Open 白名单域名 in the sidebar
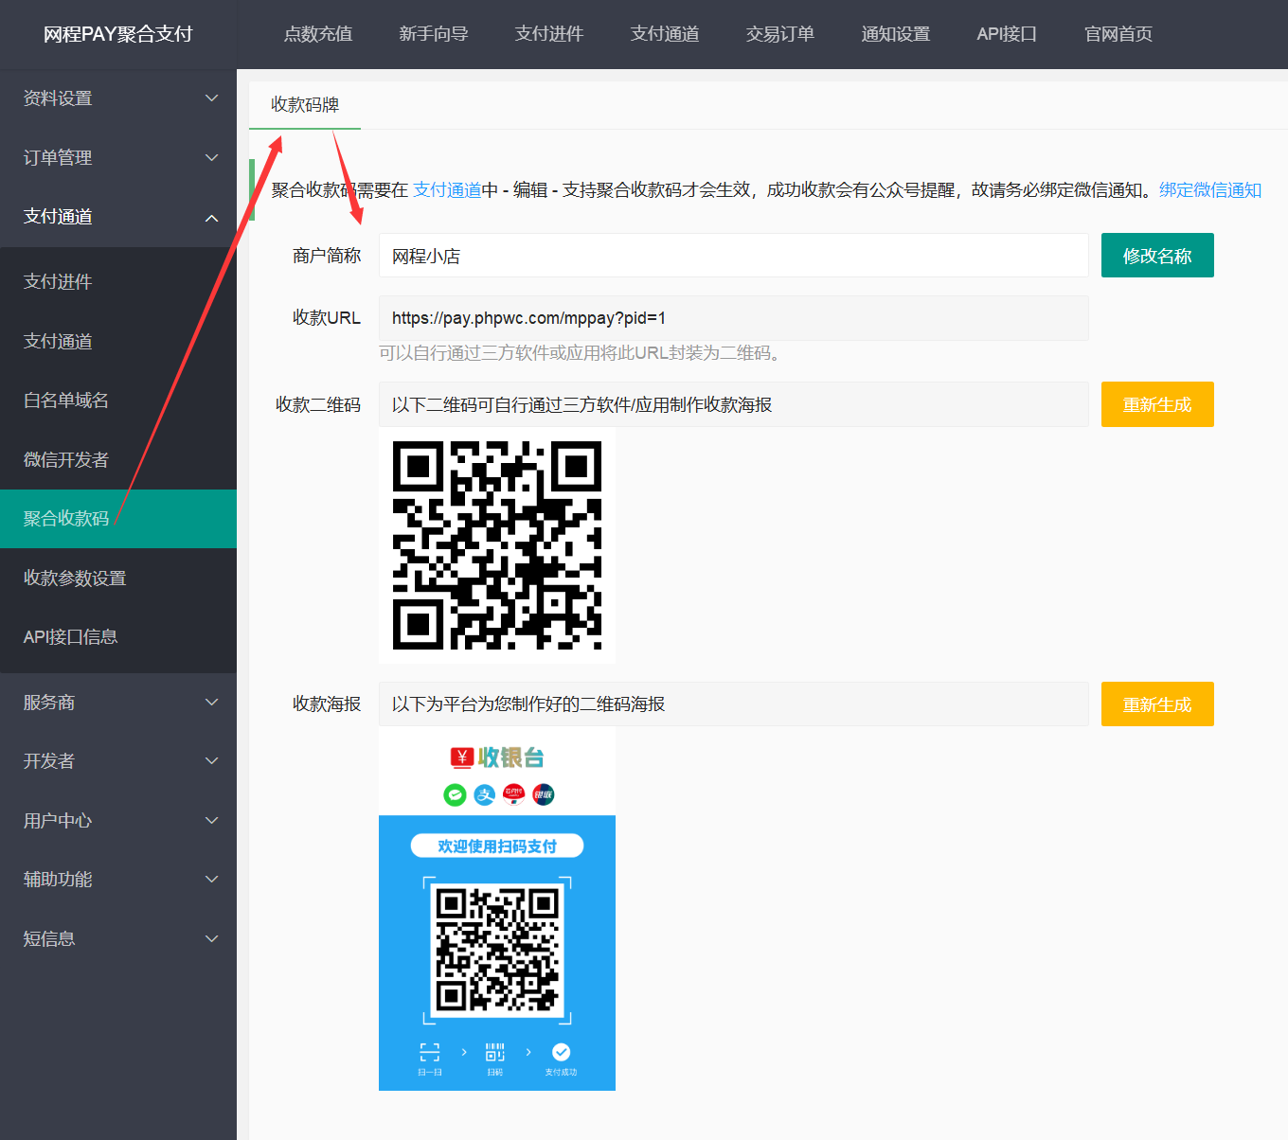Image resolution: width=1288 pixels, height=1140 pixels. (x=66, y=401)
